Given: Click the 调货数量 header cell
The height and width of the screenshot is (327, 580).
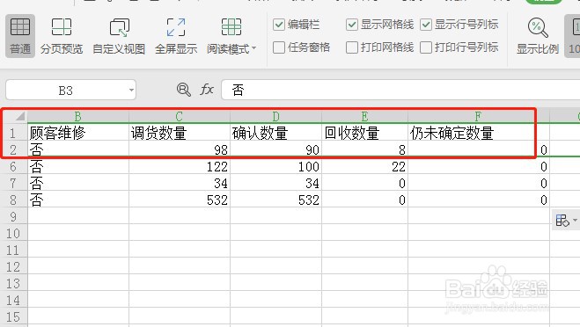Looking at the screenshot, I should point(180,132).
